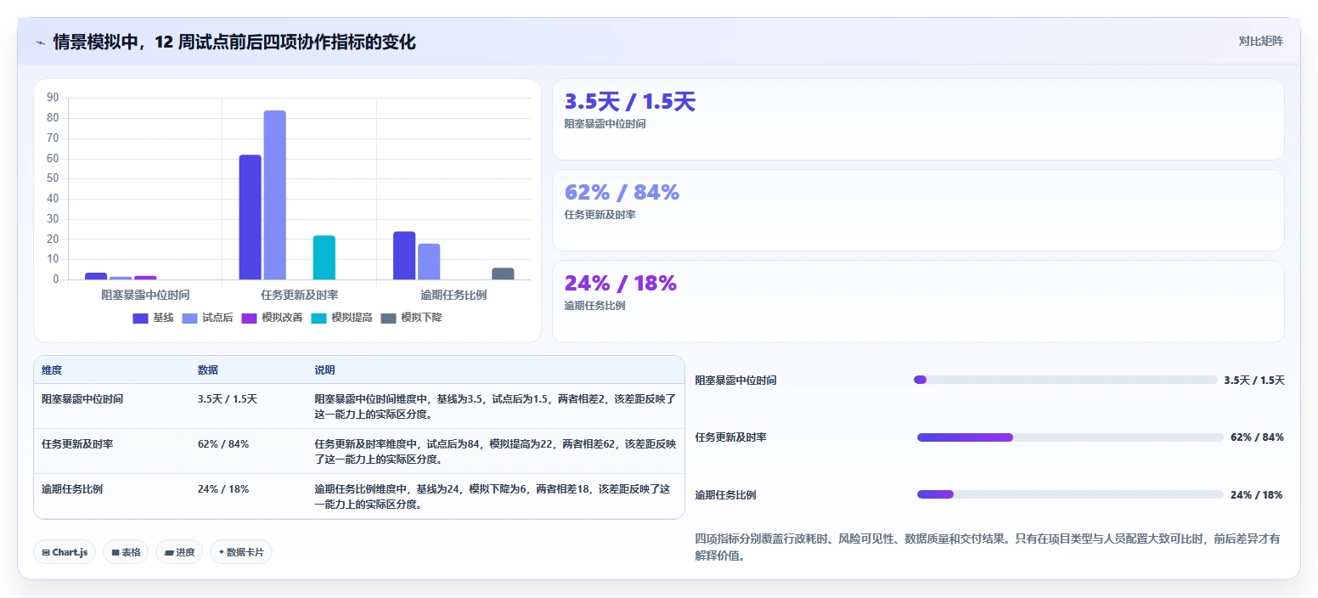Click the Chart.js chip at the bottom
The width and height of the screenshot is (1318, 598).
[x=65, y=552]
